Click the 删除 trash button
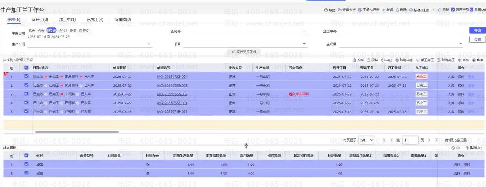Screen dimensions: 486x187 pyautogui.click(x=401, y=10)
